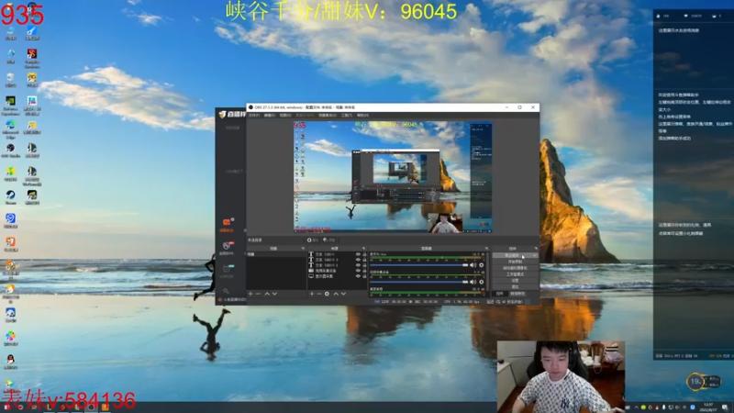
Task: Switch to the Controls tab at bottom
Action: (x=500, y=294)
